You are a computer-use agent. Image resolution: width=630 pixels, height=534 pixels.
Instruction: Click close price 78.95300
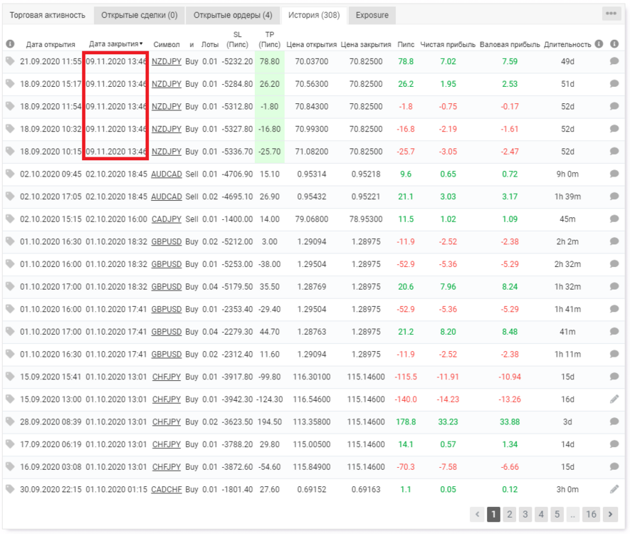pyautogui.click(x=366, y=219)
